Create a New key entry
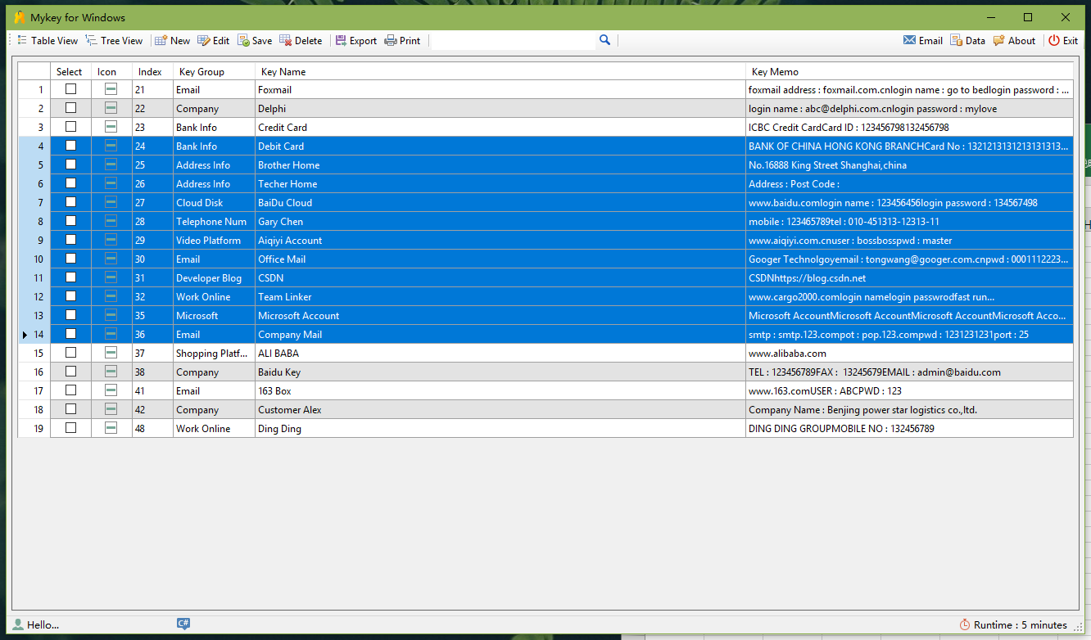Image resolution: width=1091 pixels, height=640 pixels. (172, 40)
